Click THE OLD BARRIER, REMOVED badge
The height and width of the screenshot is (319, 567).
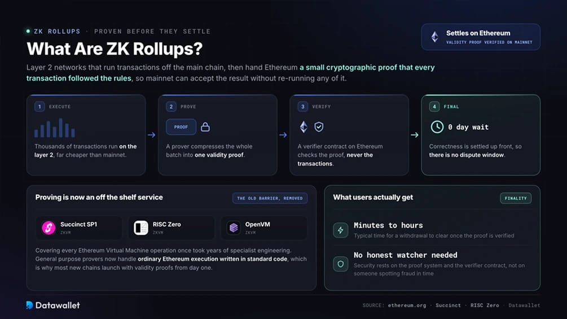coord(270,198)
